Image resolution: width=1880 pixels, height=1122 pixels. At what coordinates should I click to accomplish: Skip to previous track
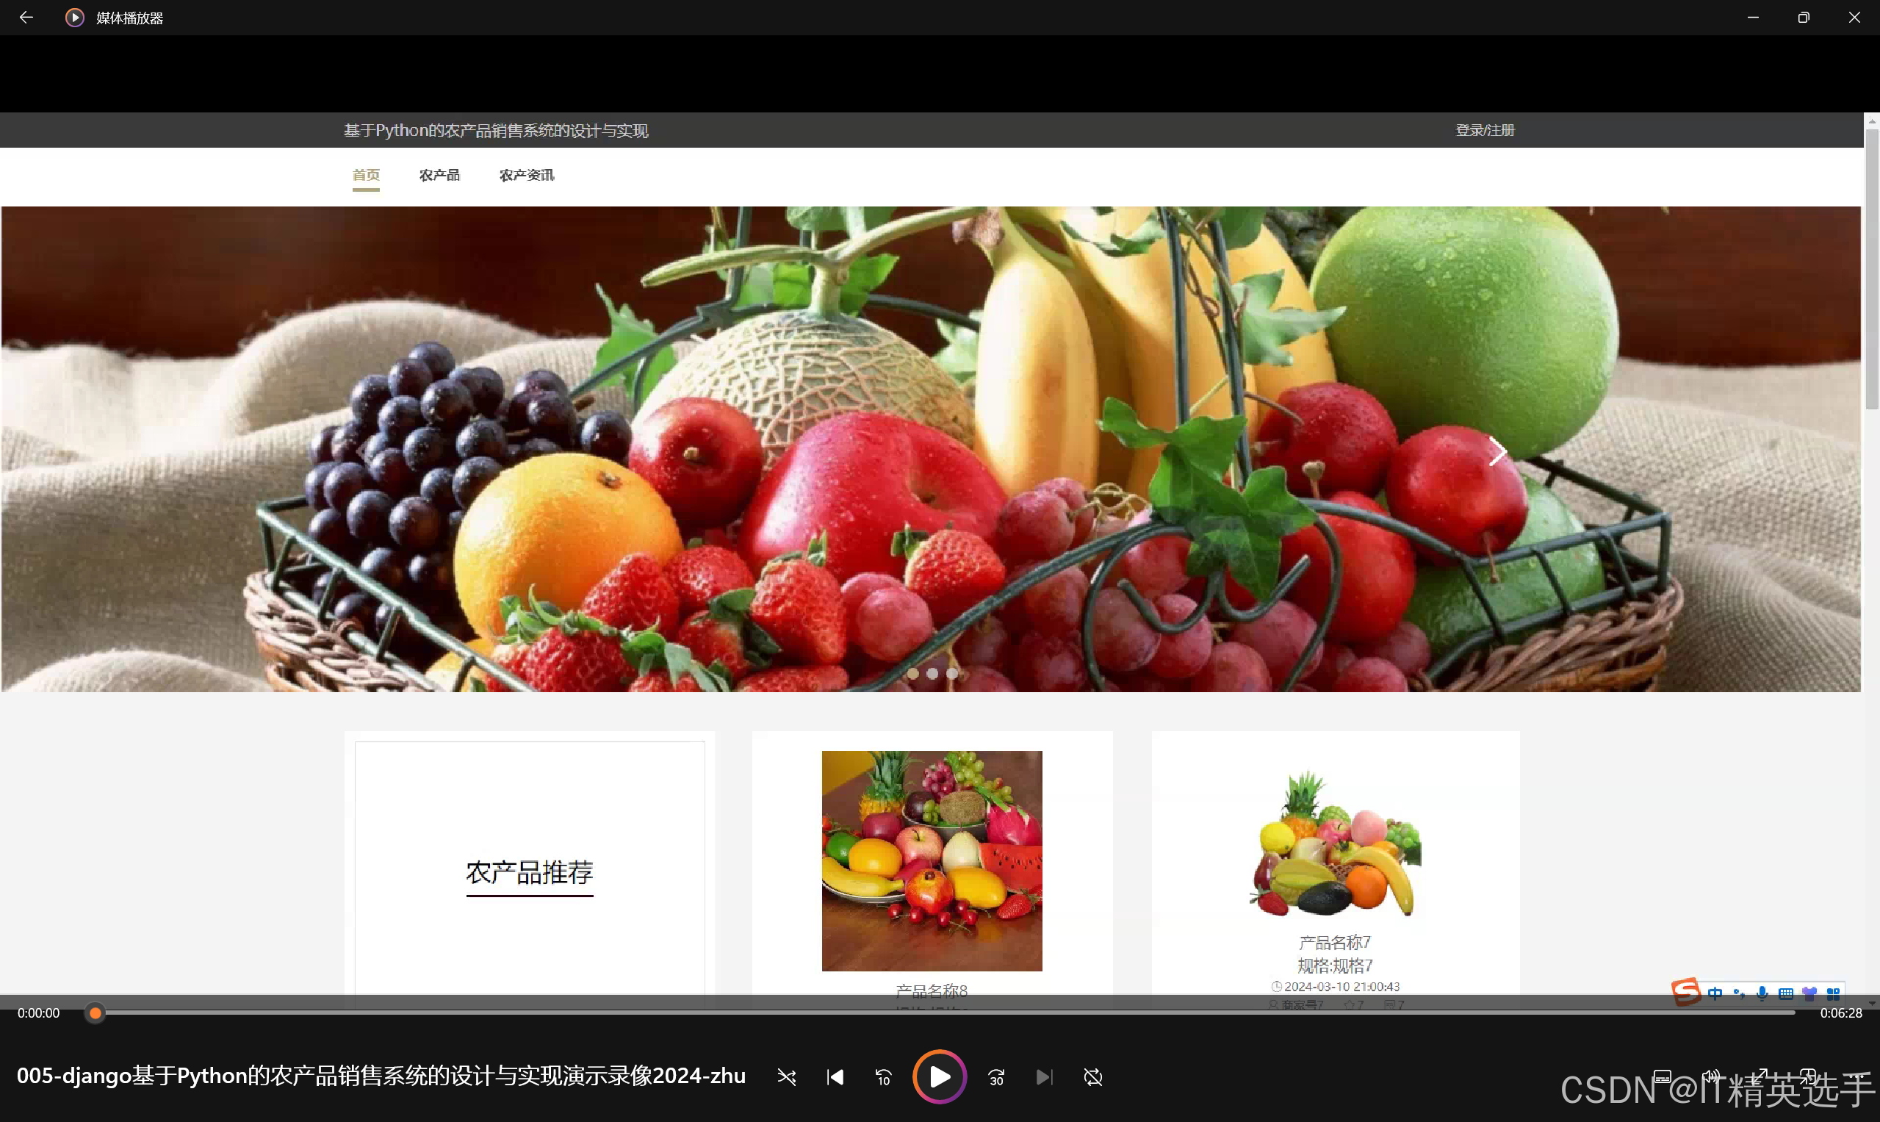point(835,1076)
